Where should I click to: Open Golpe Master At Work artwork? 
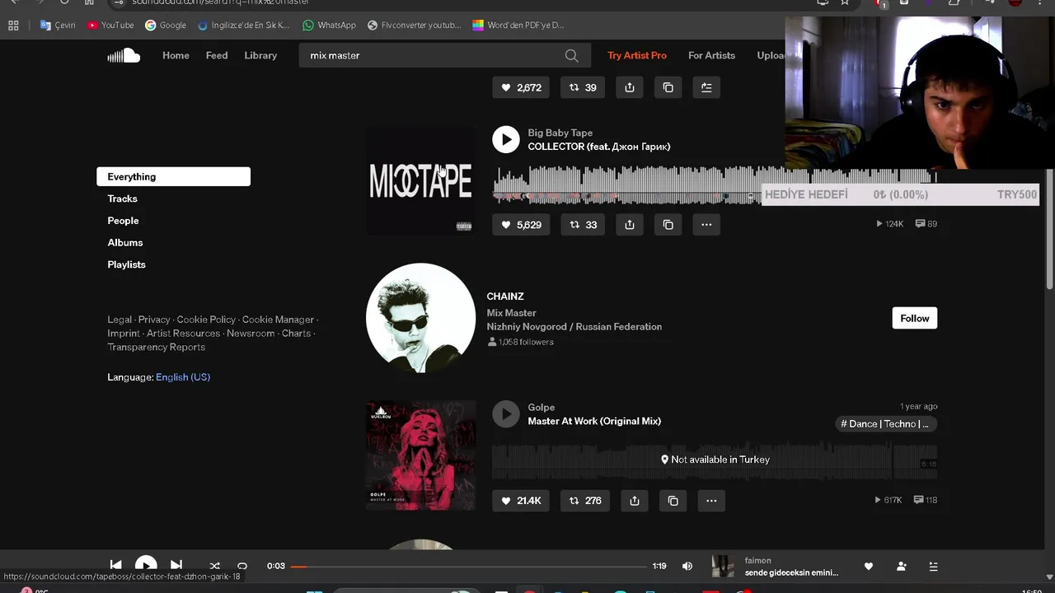pyautogui.click(x=420, y=455)
